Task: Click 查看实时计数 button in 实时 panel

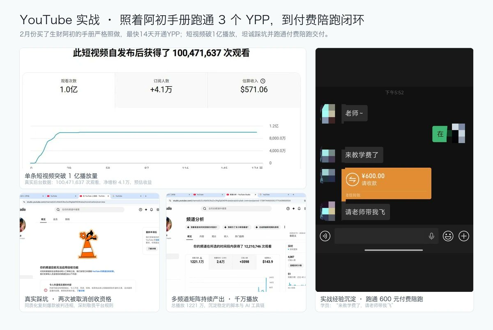Action: pos(296,266)
